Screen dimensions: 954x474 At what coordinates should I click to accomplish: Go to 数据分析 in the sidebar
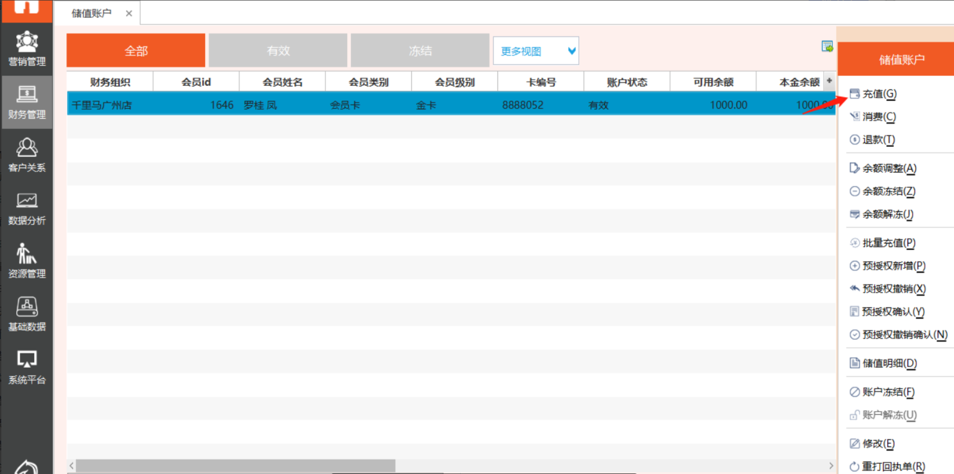27,208
